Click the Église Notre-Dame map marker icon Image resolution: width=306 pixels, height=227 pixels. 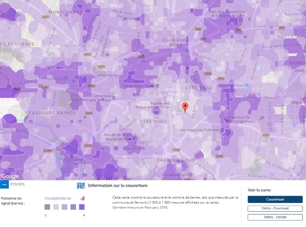coord(157,86)
